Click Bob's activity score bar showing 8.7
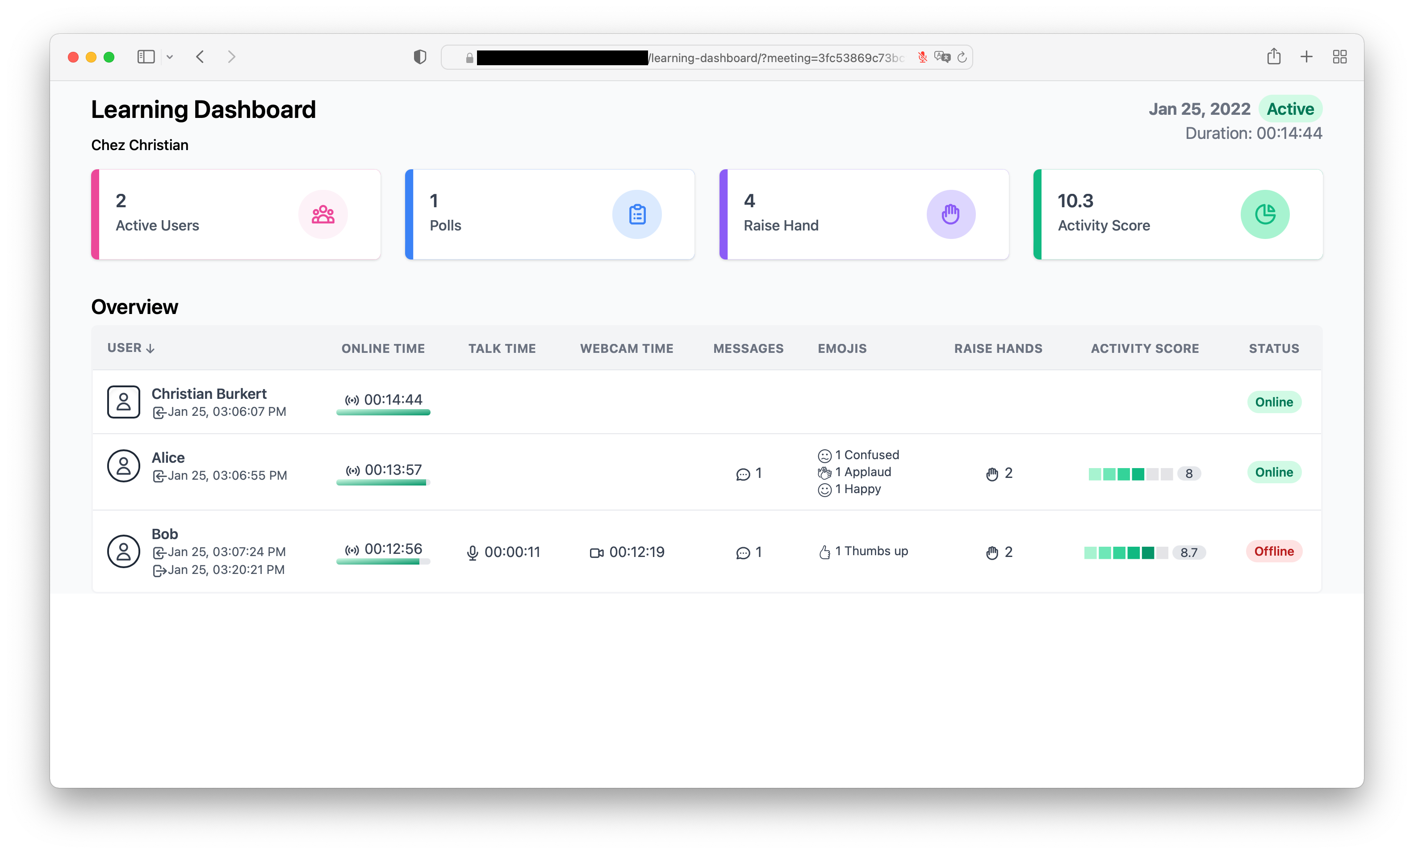The image size is (1414, 854). (x=1145, y=553)
